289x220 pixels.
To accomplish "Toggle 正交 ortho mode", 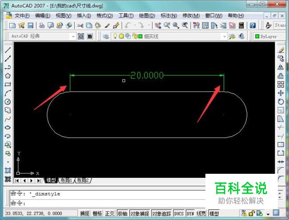I will [x=110, y=213].
